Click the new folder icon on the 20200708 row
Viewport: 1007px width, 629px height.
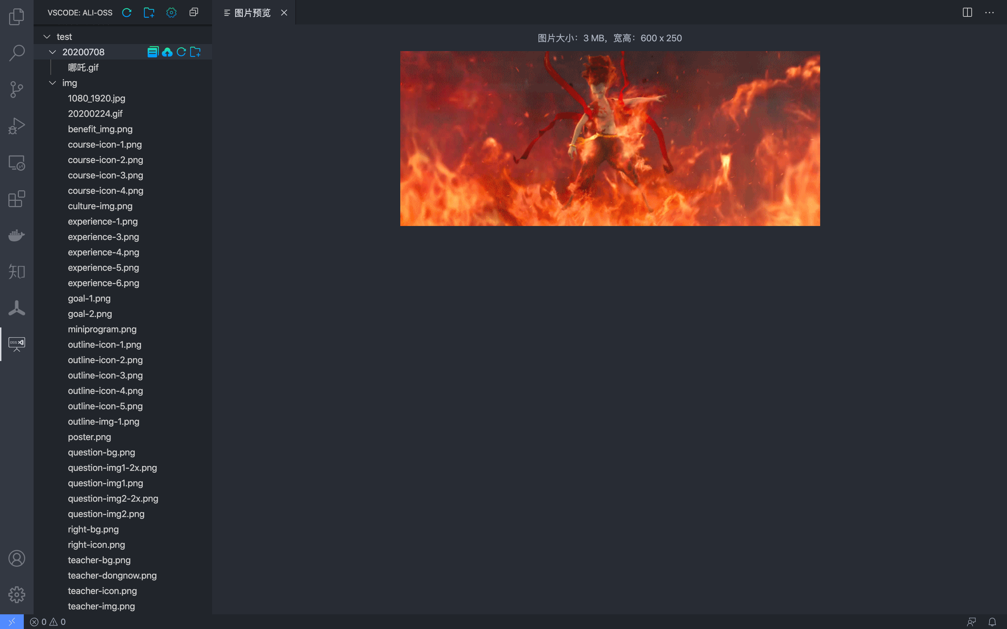pyautogui.click(x=196, y=52)
